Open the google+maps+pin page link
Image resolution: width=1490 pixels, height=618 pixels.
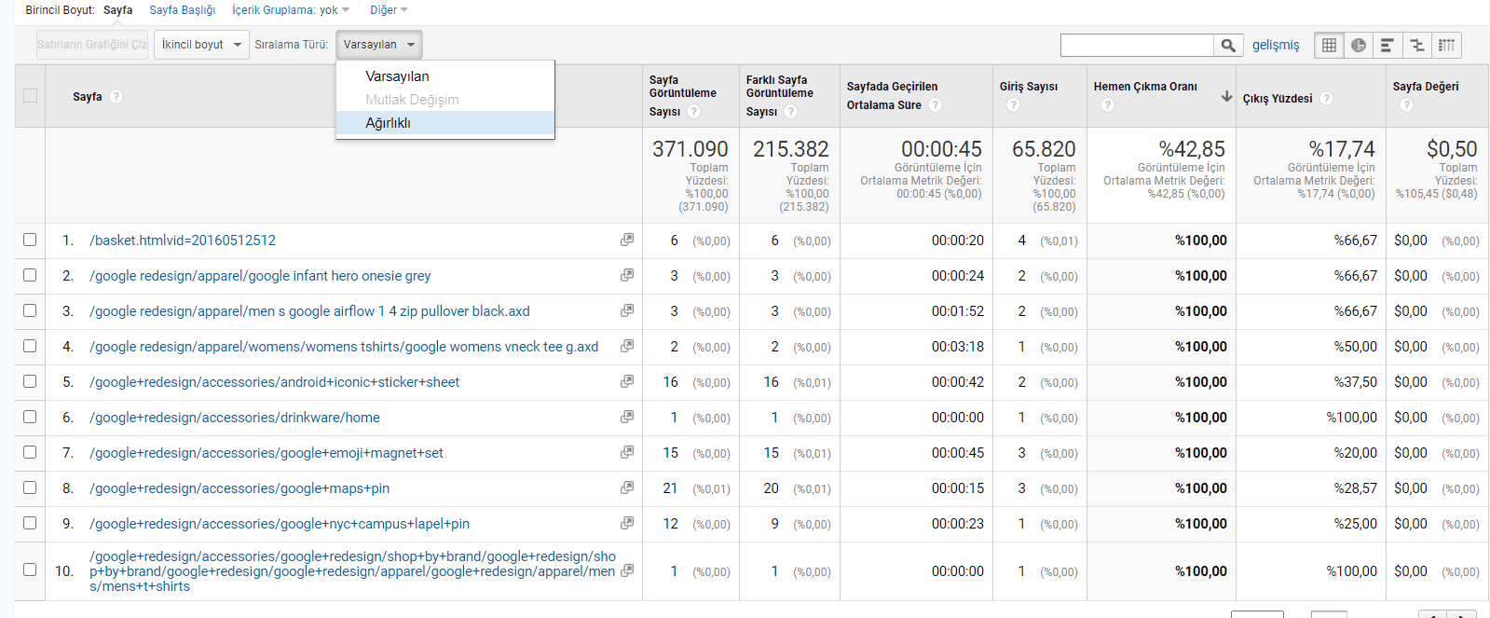[239, 488]
